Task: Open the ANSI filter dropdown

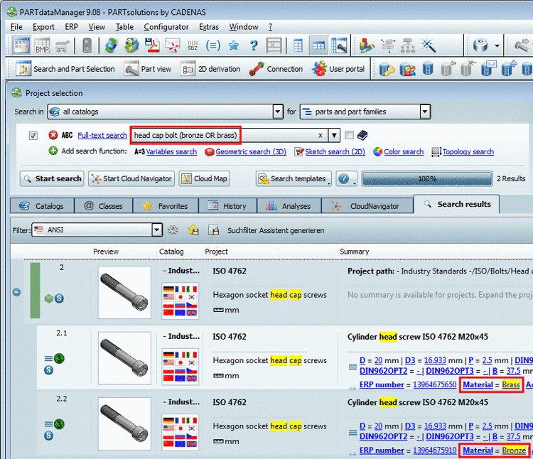Action: pyautogui.click(x=157, y=230)
